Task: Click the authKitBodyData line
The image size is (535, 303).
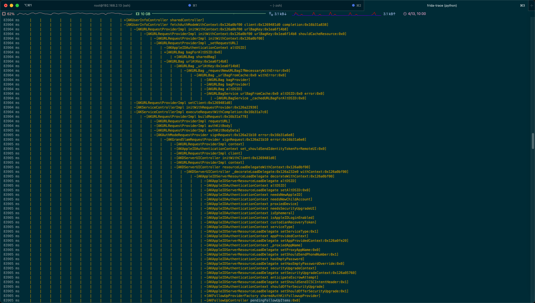Action: pos(197,130)
